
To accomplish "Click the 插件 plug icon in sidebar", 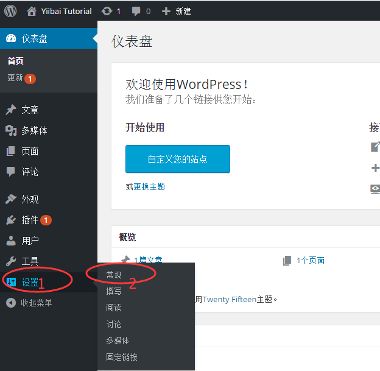I will click(11, 220).
